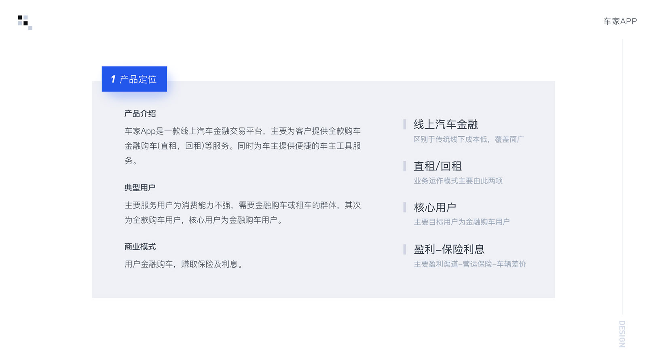Select the 主要目标用户为金融购车用户 subtitle
Image resolution: width=647 pixels, height=364 pixels.
pos(462,222)
